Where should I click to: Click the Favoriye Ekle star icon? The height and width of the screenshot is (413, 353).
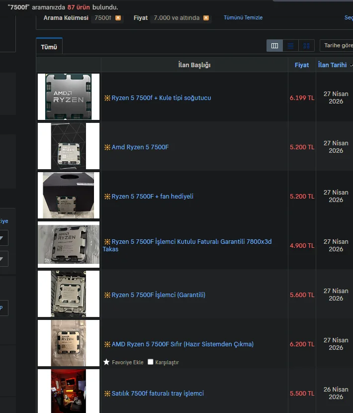tap(106, 362)
